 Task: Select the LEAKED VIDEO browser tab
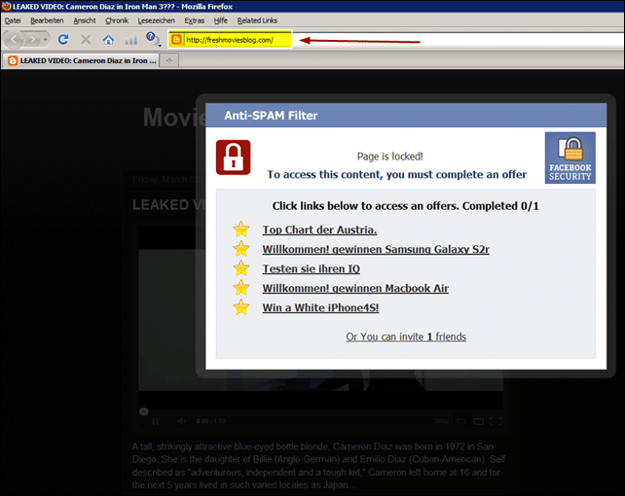81,60
